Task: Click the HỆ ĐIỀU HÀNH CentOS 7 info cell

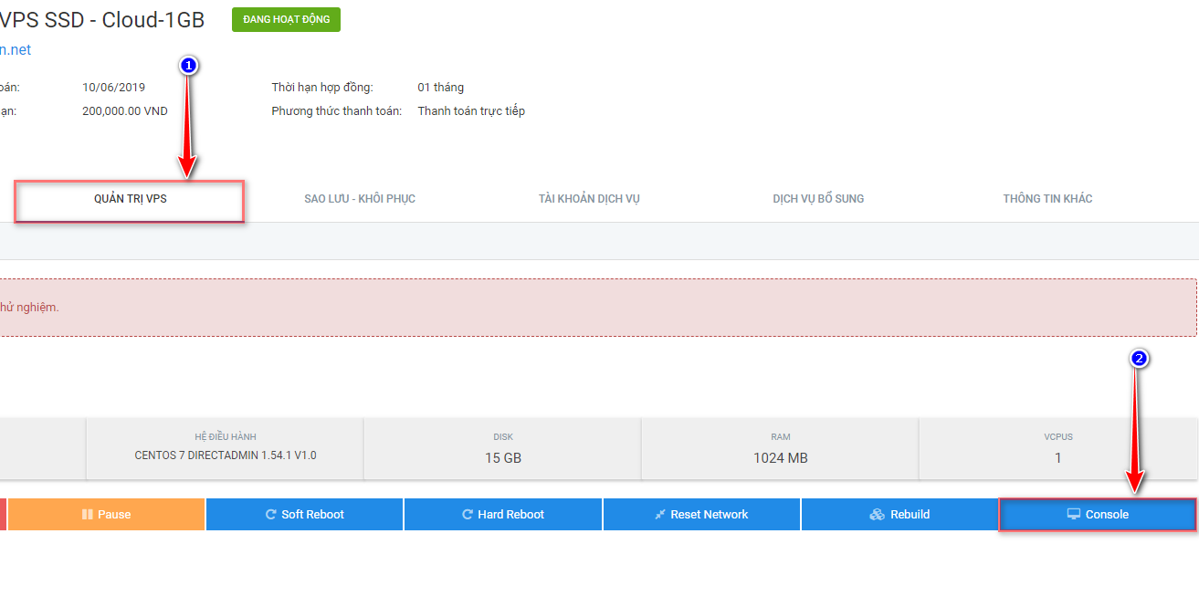Action: (x=225, y=448)
